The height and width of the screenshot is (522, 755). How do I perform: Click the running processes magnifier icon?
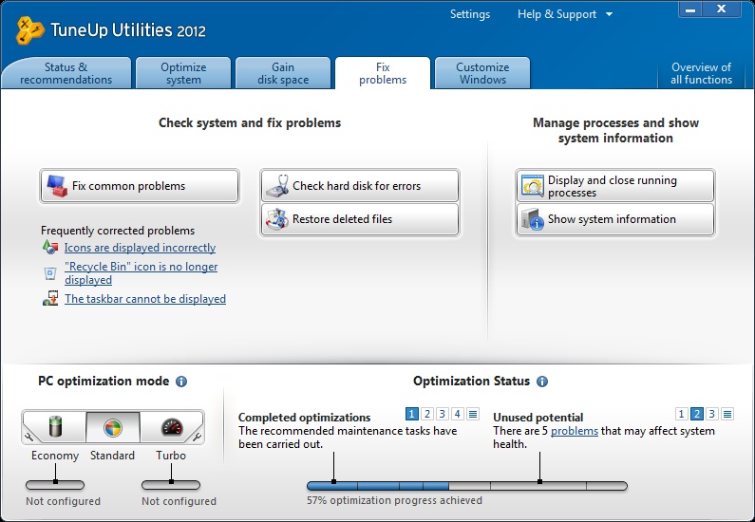tap(532, 186)
